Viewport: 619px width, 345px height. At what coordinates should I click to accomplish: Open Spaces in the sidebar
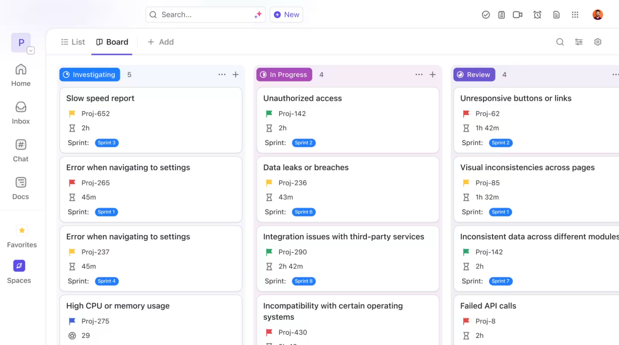click(19, 271)
